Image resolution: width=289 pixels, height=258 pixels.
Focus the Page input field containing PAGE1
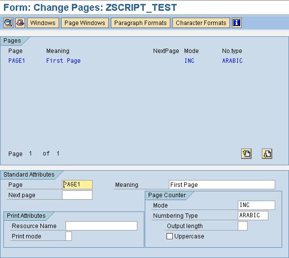click(x=77, y=184)
